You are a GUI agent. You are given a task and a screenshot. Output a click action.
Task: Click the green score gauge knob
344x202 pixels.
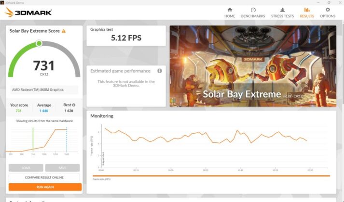pyautogui.click(x=39, y=43)
